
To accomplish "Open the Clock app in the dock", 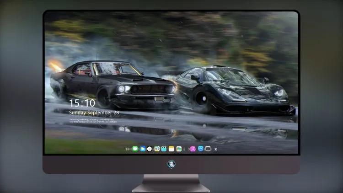I will (x=150, y=149).
